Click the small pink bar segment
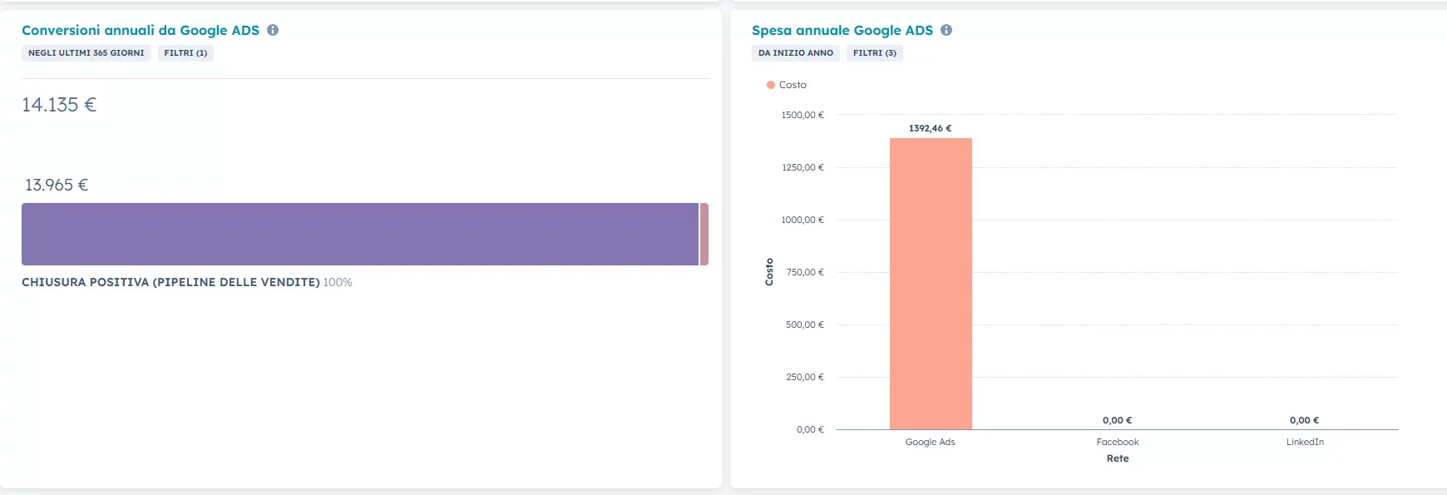Screen dimensions: 1447x495 click(x=704, y=234)
